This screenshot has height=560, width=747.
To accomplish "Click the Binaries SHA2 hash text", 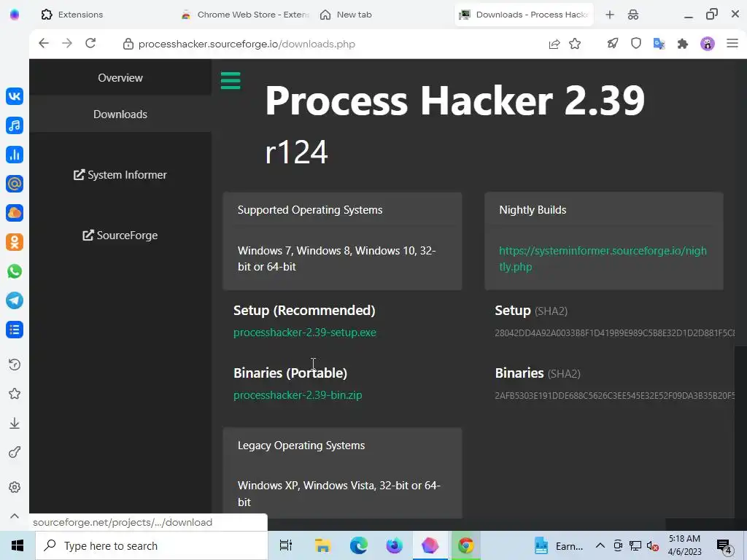I will click(x=614, y=396).
